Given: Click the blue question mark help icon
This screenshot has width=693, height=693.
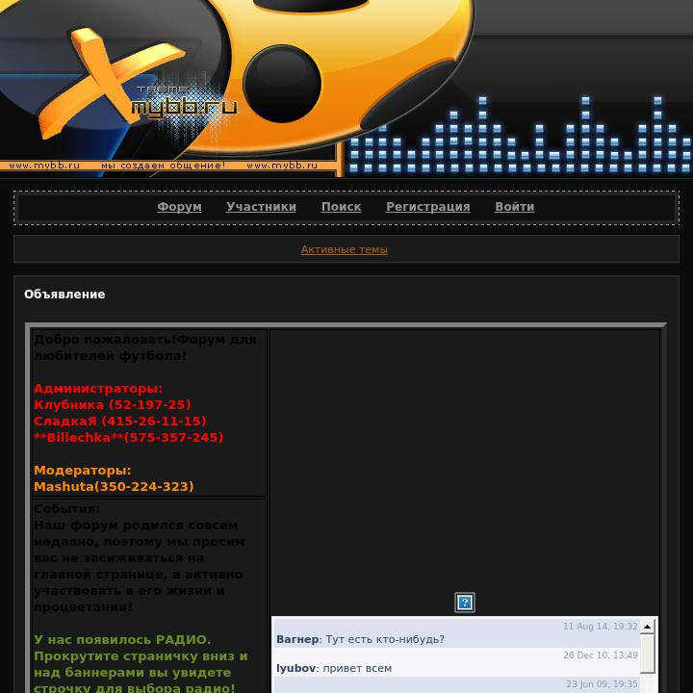Looking at the screenshot, I should [465, 603].
